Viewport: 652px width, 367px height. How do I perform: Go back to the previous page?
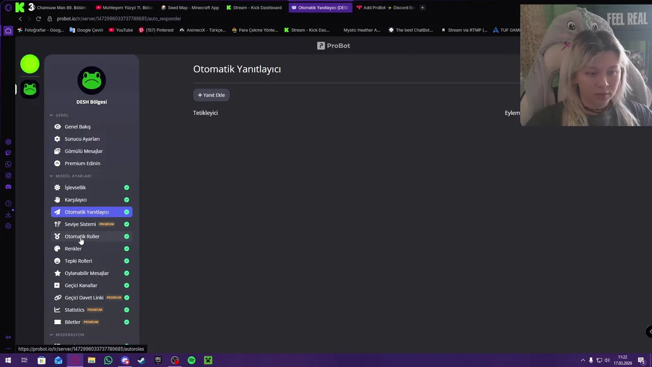[20, 18]
